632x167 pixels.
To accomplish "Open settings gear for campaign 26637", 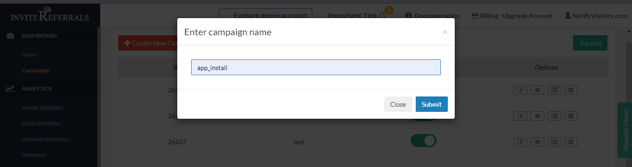I will (571, 141).
